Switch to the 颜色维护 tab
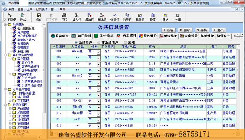Image resolution: width=245 pixels, height=140 pixels. (148, 36)
